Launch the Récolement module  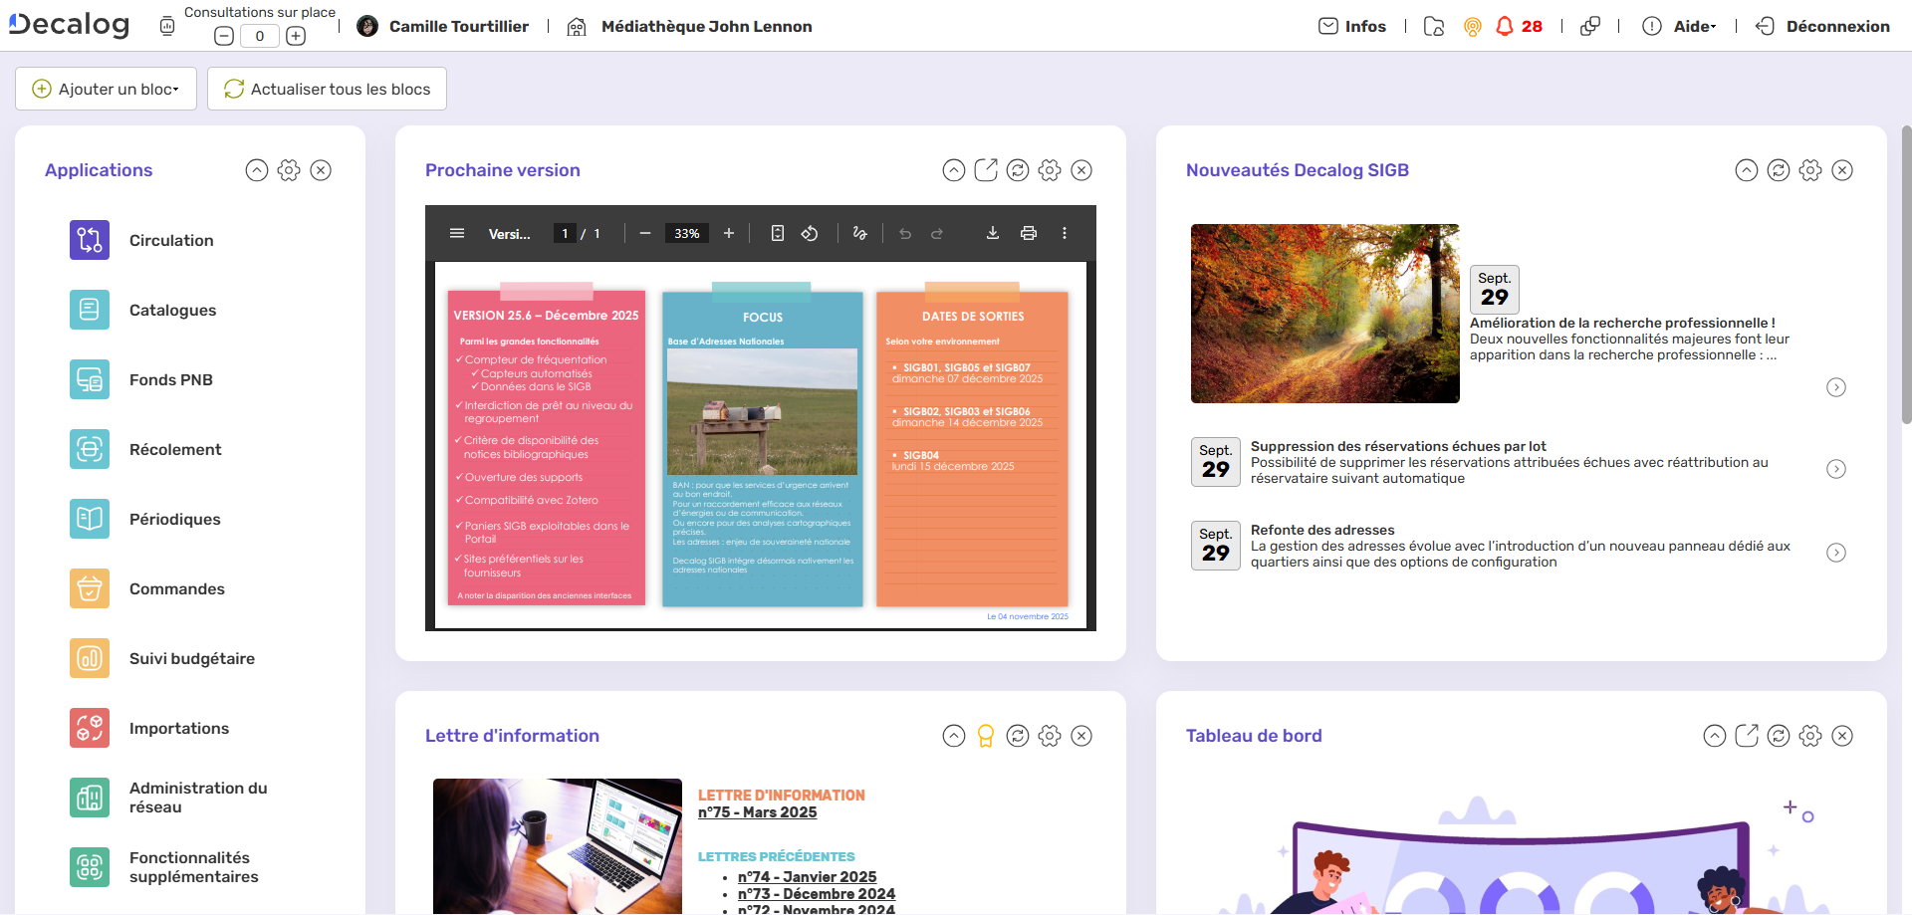click(x=175, y=449)
